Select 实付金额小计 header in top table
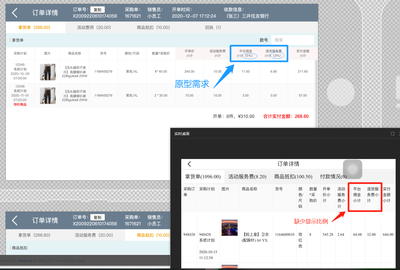This screenshot has height=270, width=400. pos(303,53)
